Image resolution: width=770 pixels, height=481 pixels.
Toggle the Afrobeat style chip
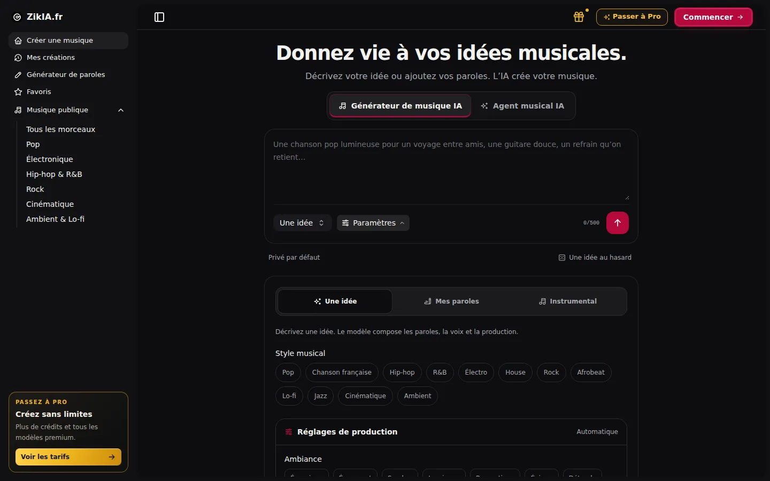coord(591,373)
